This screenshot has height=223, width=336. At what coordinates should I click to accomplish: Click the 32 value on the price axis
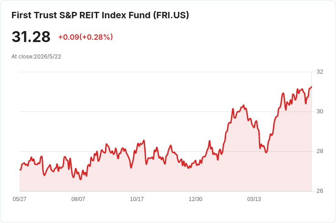pyautogui.click(x=320, y=72)
